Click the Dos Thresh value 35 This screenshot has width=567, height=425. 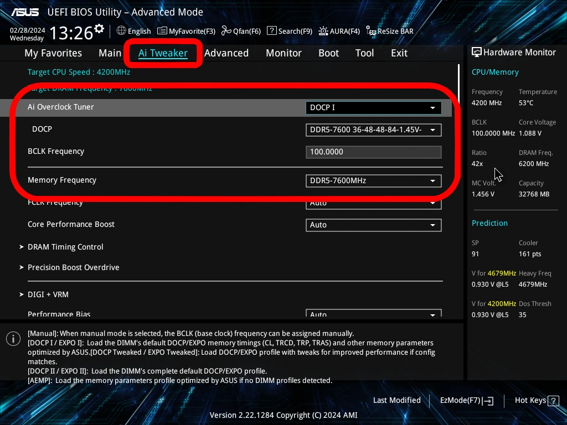click(522, 315)
